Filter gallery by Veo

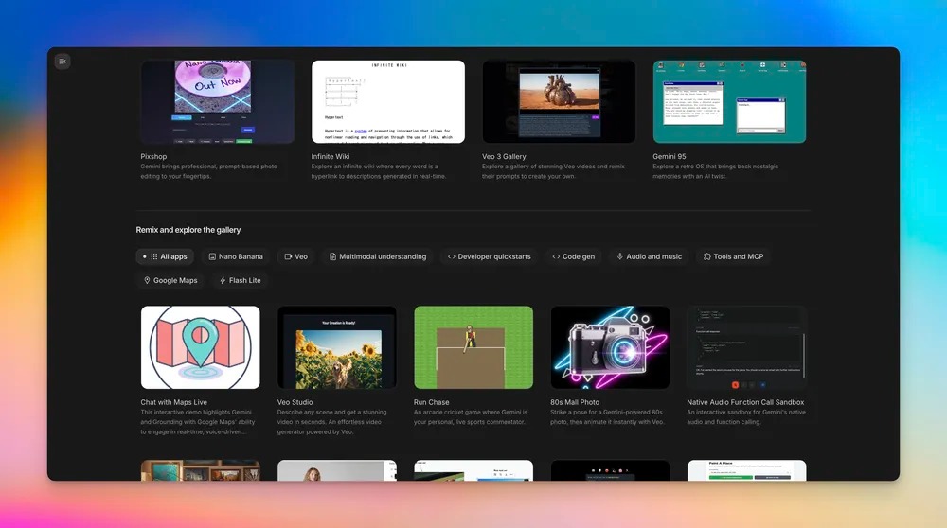[296, 256]
